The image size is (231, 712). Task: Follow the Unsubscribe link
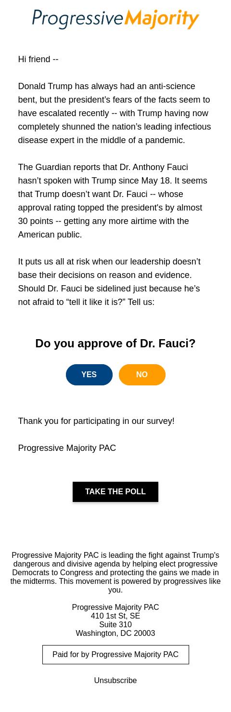tap(115, 681)
